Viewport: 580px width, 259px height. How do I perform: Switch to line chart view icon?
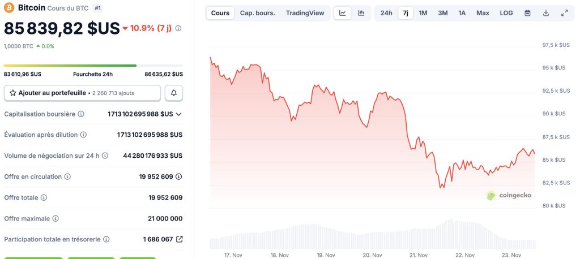(x=343, y=13)
